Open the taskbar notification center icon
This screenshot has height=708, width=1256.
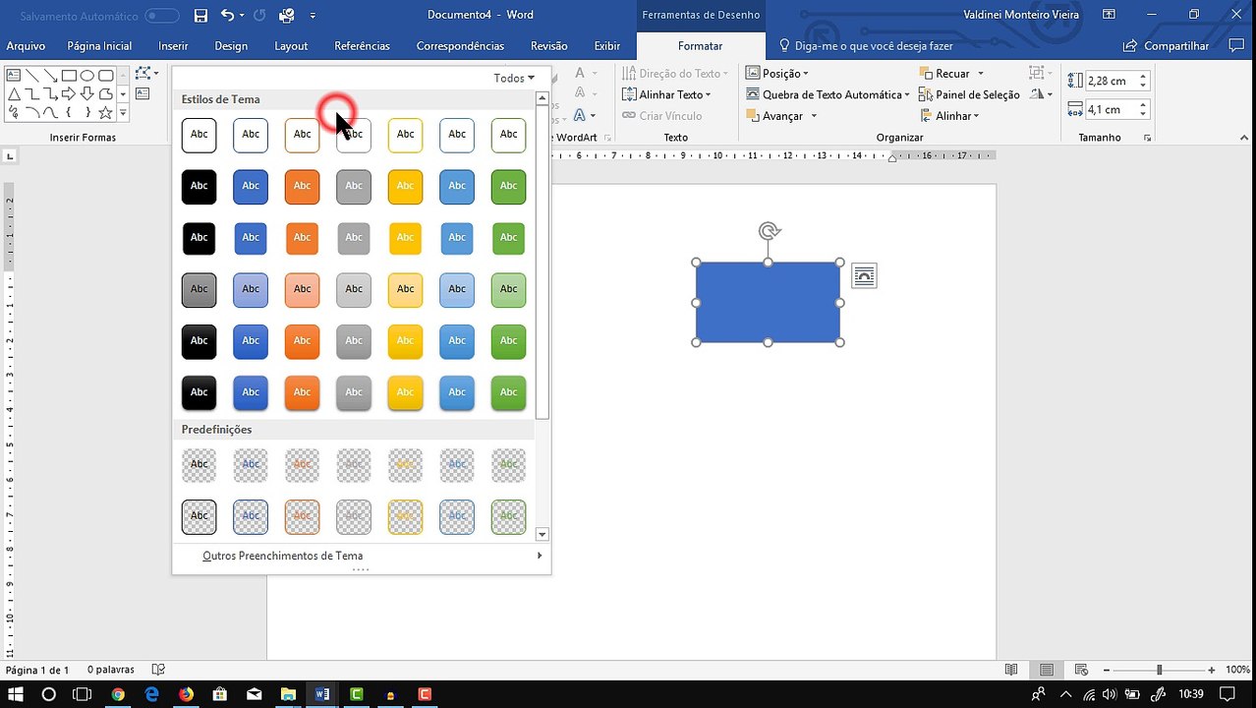(1227, 694)
